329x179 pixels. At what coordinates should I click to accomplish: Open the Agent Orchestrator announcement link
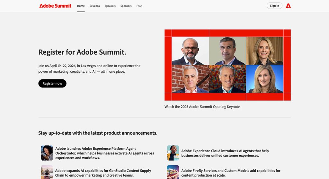tap(105, 153)
